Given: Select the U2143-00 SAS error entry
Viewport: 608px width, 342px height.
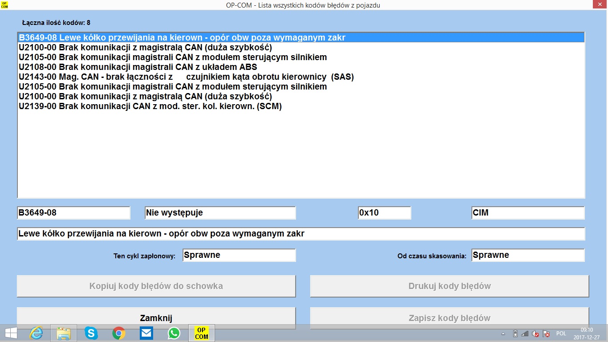Looking at the screenshot, I should point(186,77).
